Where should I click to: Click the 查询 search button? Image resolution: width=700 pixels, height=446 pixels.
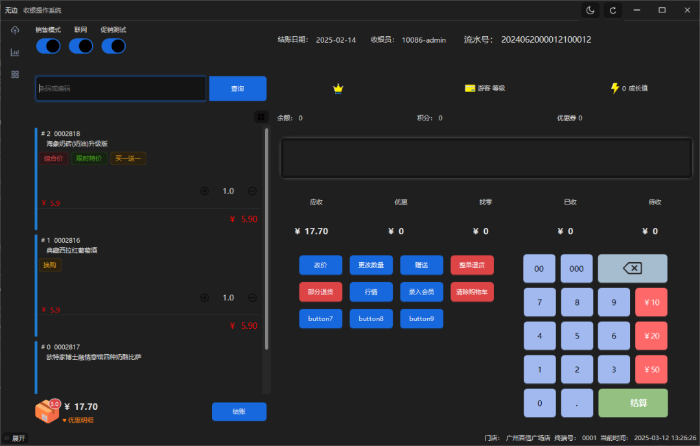coord(238,88)
